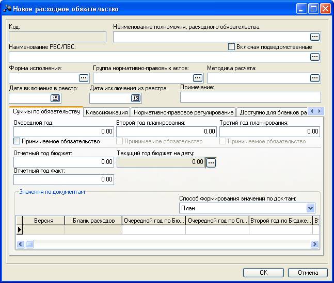Open Нормативно-правовое регулирование tab
This screenshot has height=283, width=334.
[183, 112]
